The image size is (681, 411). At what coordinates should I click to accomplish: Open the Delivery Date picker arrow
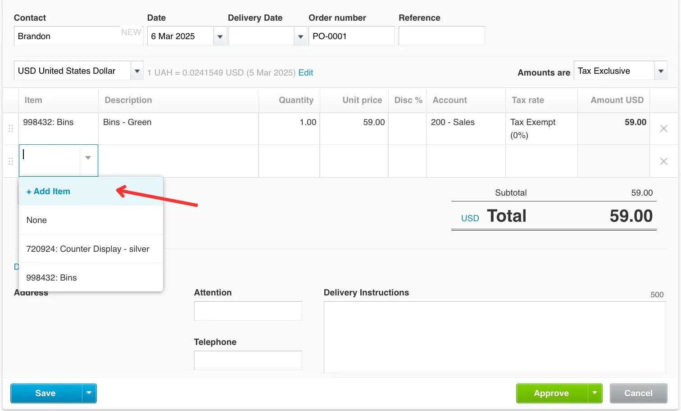tap(300, 36)
